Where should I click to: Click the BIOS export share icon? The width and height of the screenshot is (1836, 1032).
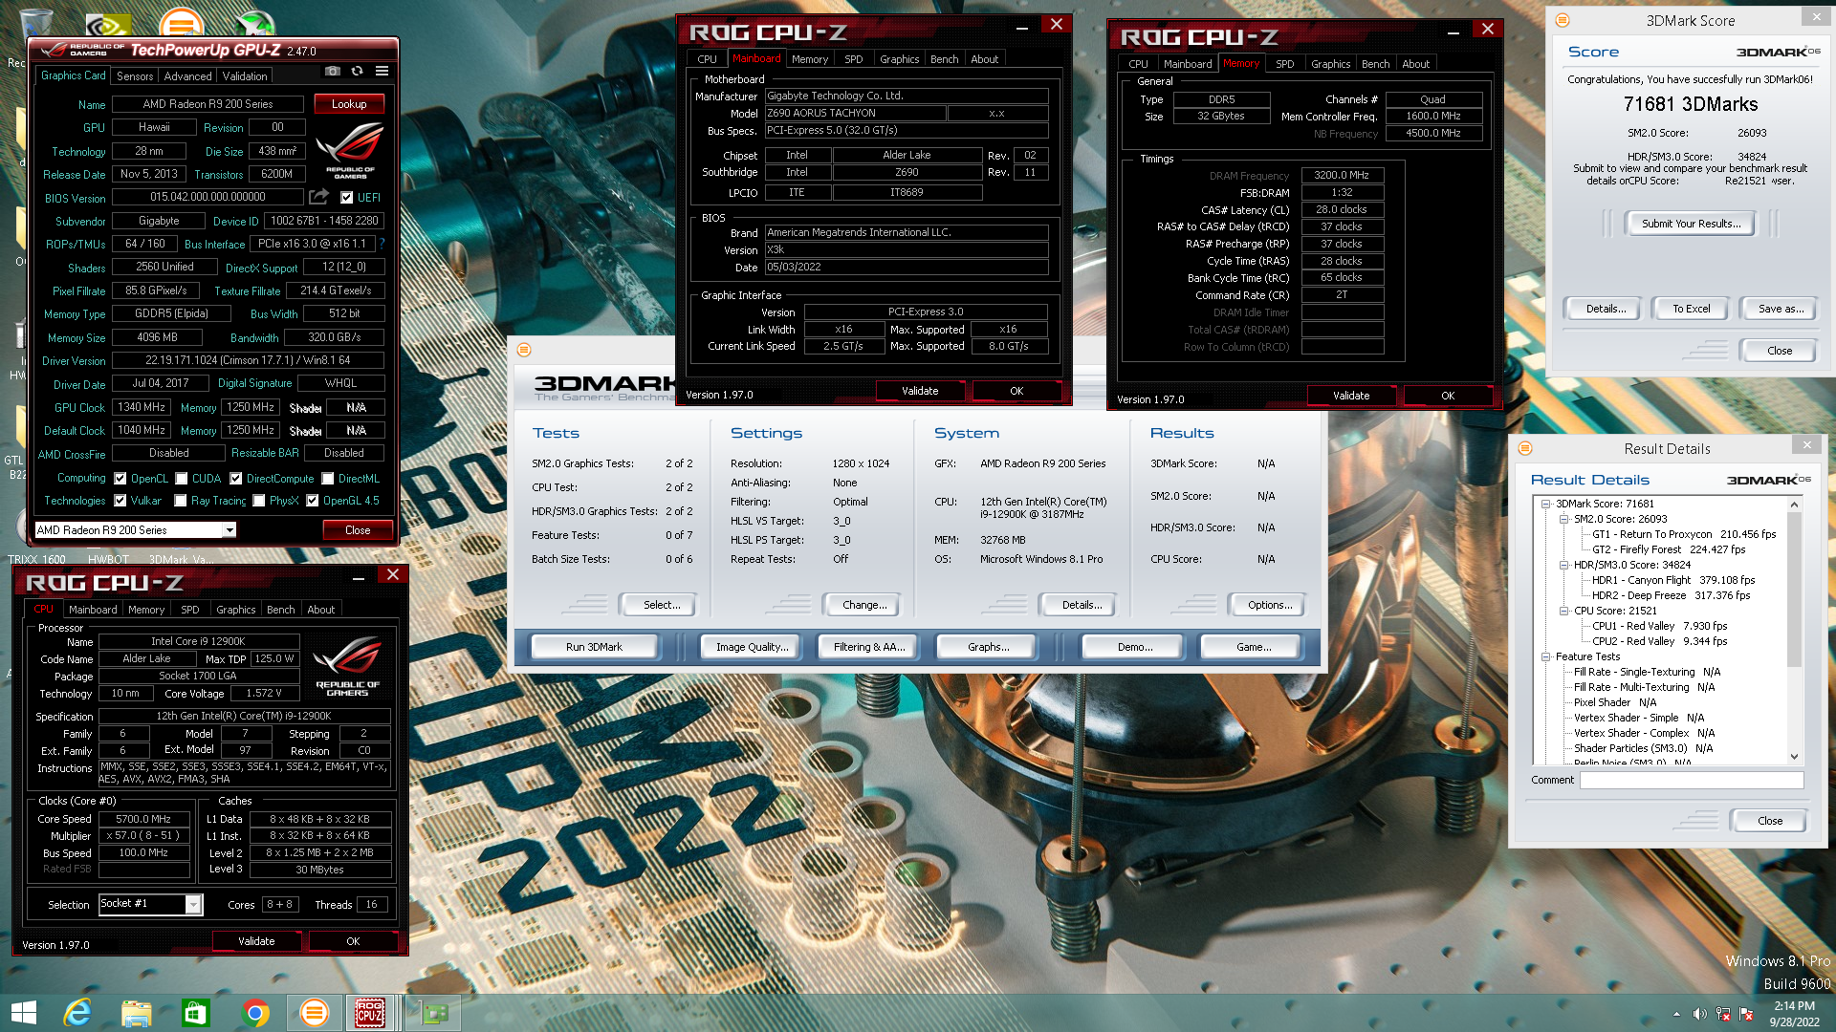click(x=318, y=197)
